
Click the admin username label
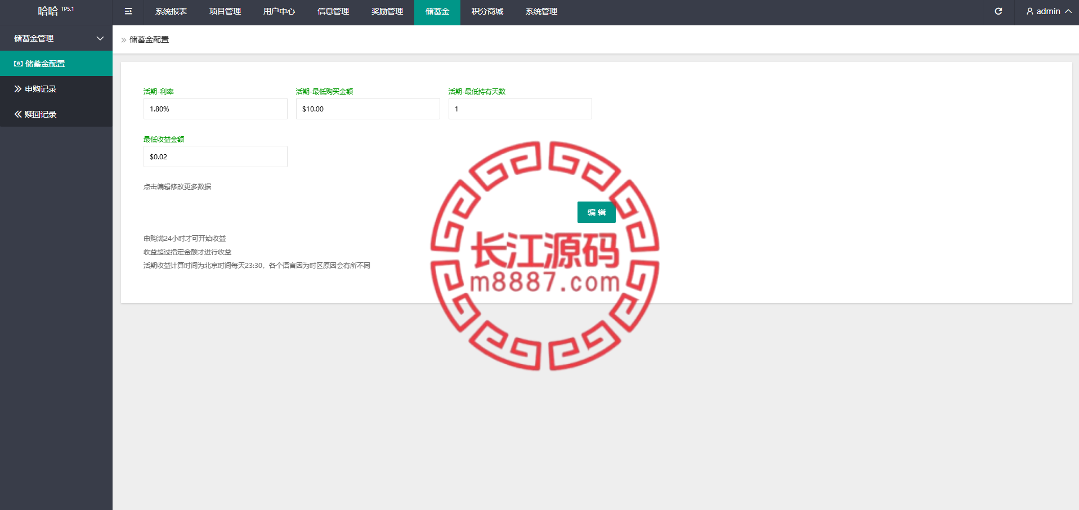(1049, 11)
